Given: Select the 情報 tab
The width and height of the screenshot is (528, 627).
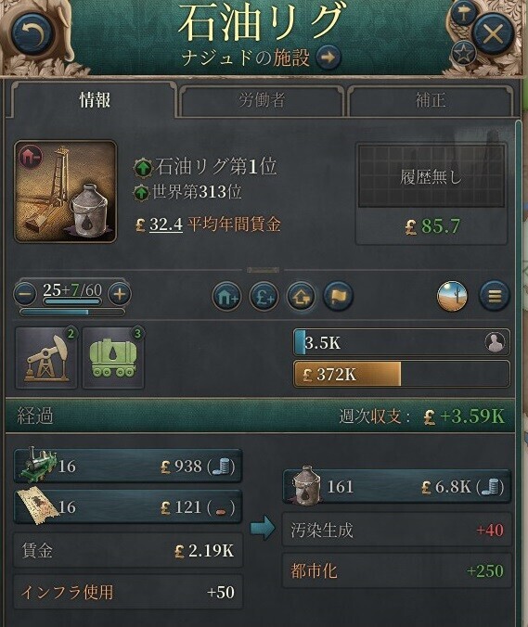Looking at the screenshot, I should (x=95, y=100).
